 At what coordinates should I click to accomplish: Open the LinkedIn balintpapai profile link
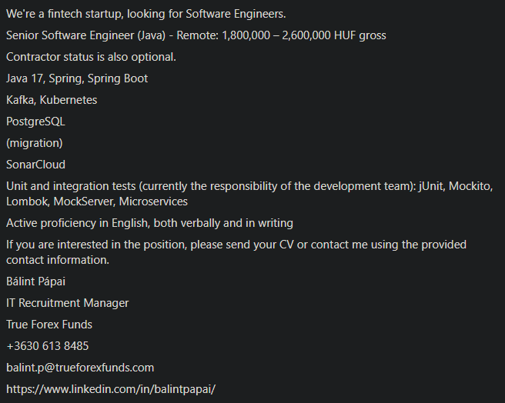point(111,389)
